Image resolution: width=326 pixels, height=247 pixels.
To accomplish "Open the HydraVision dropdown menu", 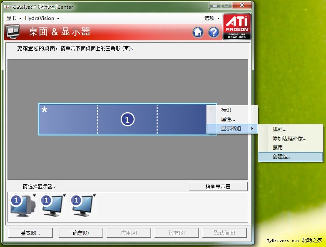I will tap(42, 18).
